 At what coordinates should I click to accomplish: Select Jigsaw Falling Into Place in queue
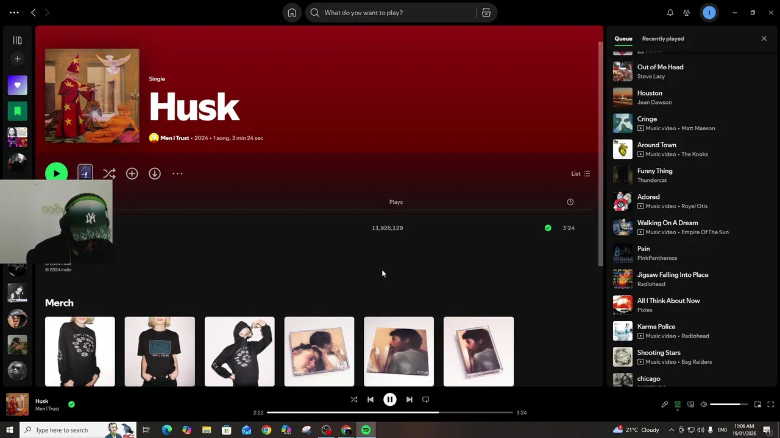(692, 279)
